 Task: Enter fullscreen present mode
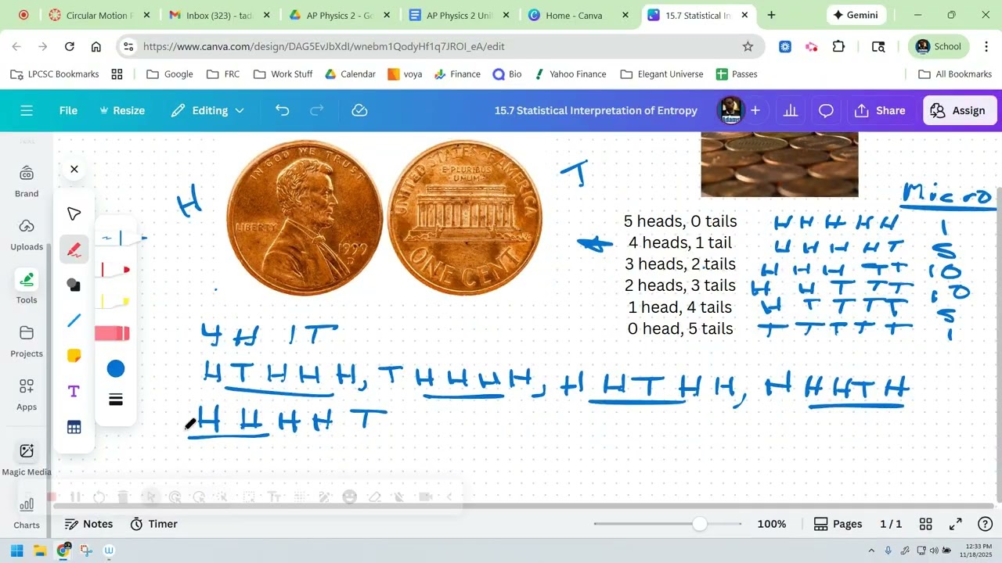pos(956,524)
